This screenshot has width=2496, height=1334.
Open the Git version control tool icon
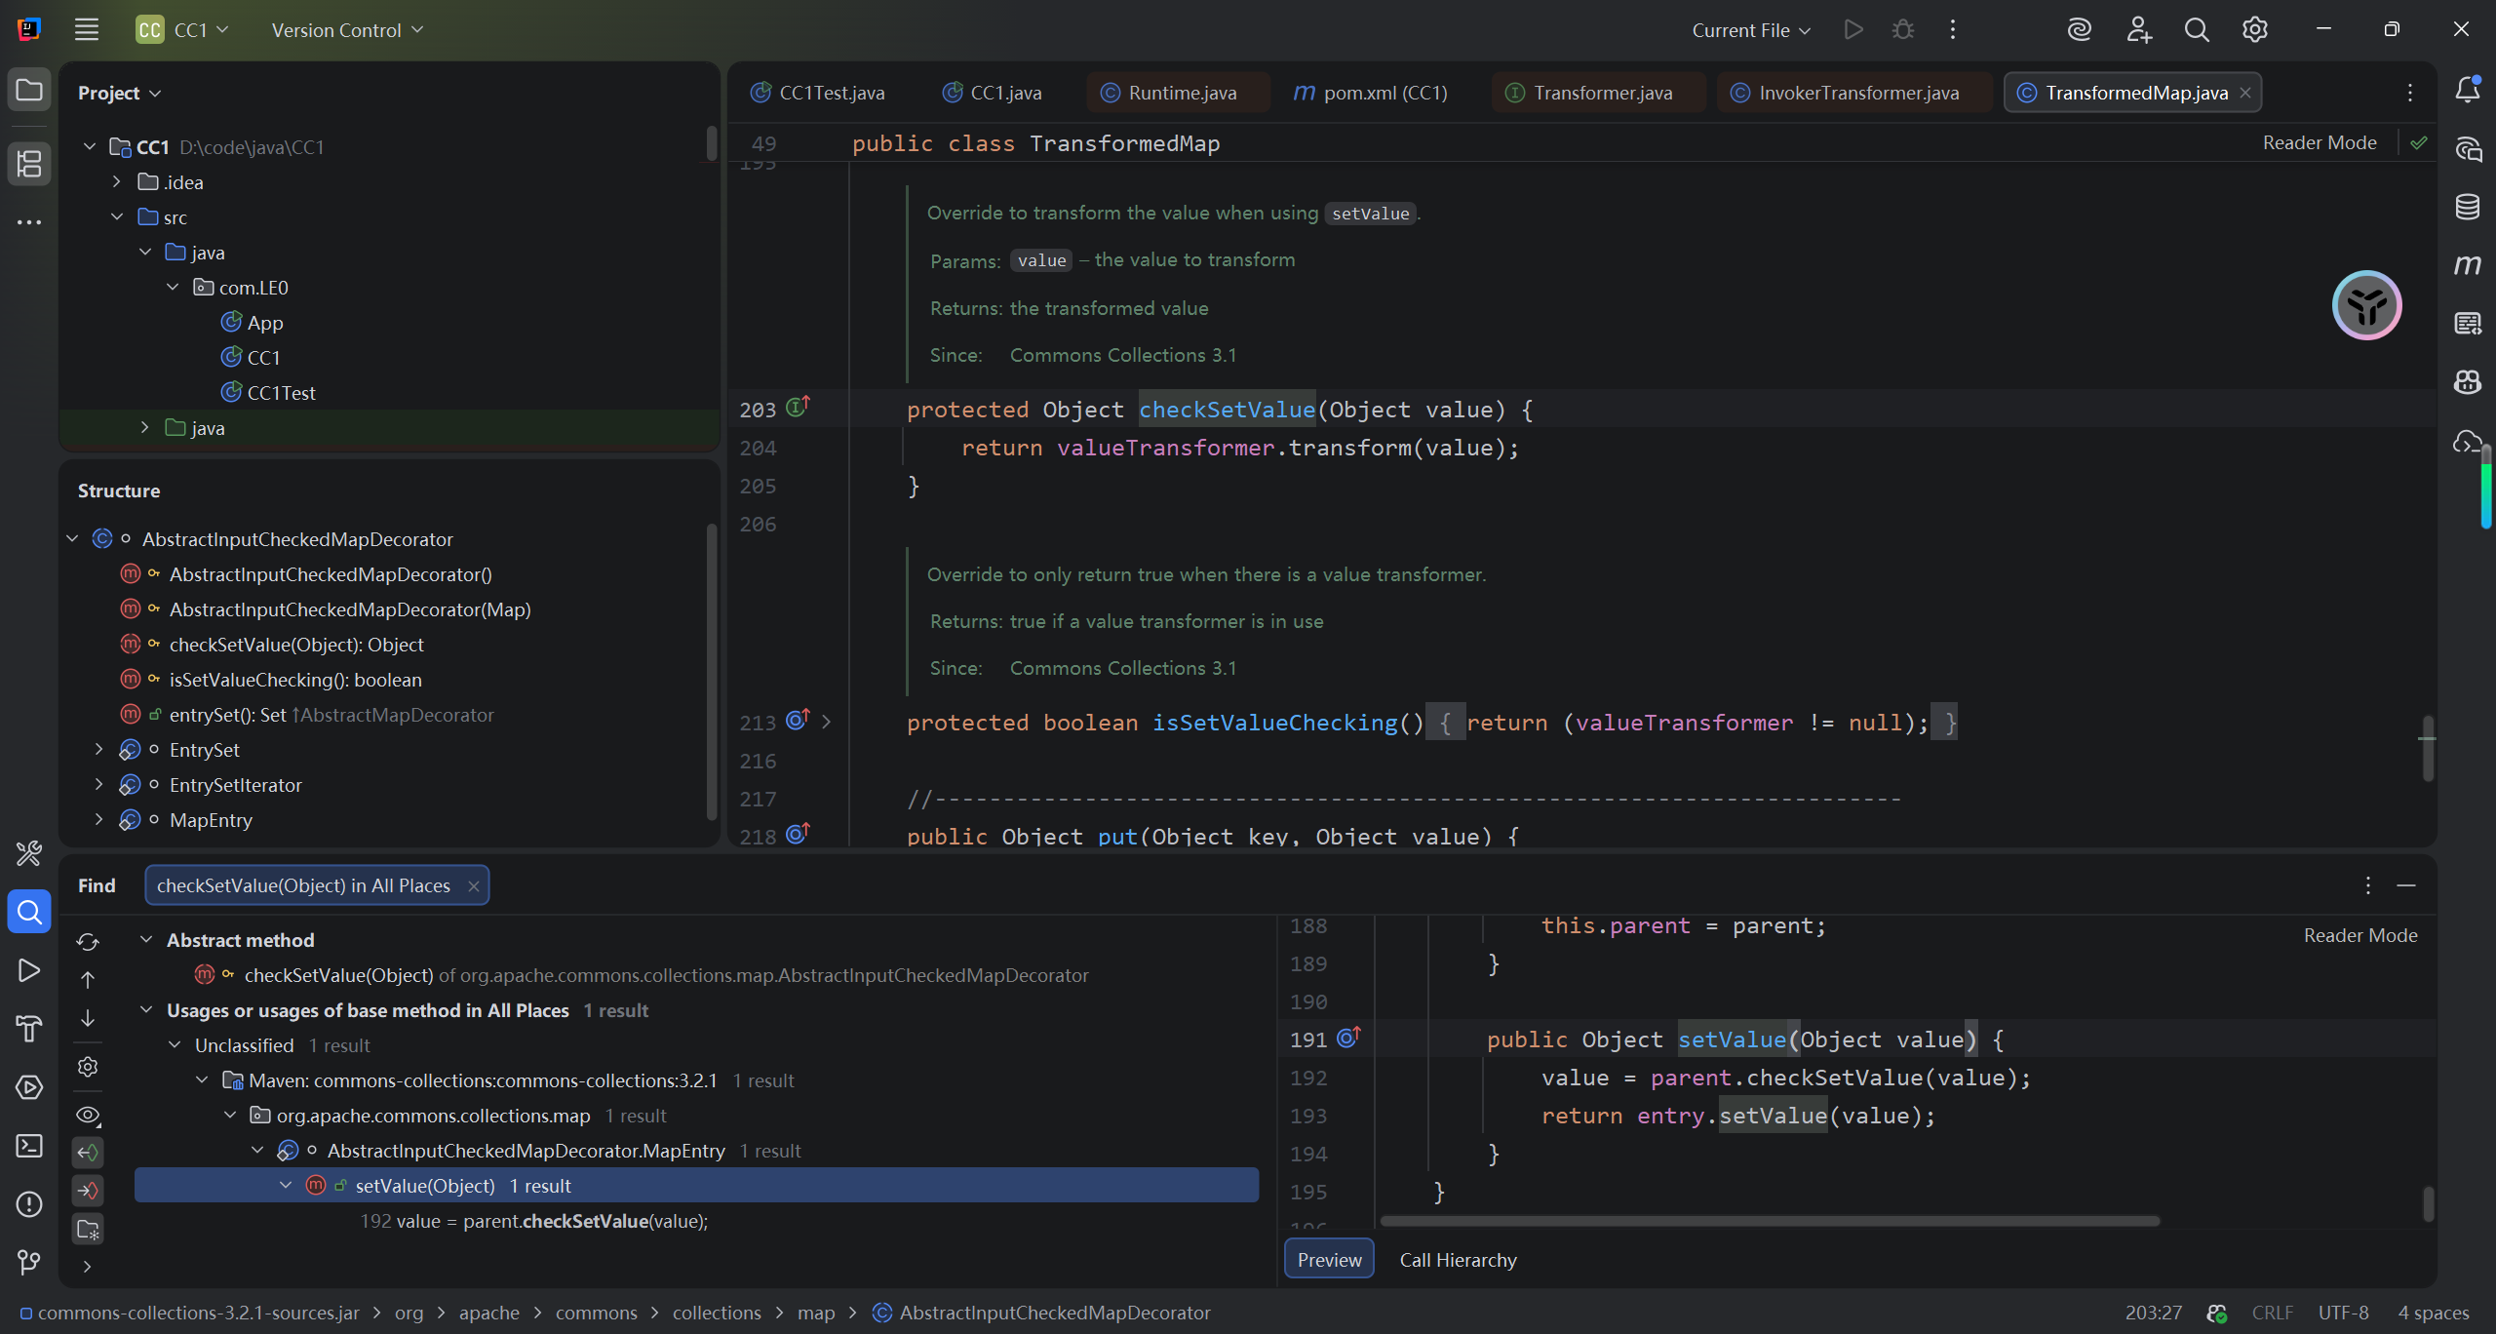[29, 1263]
